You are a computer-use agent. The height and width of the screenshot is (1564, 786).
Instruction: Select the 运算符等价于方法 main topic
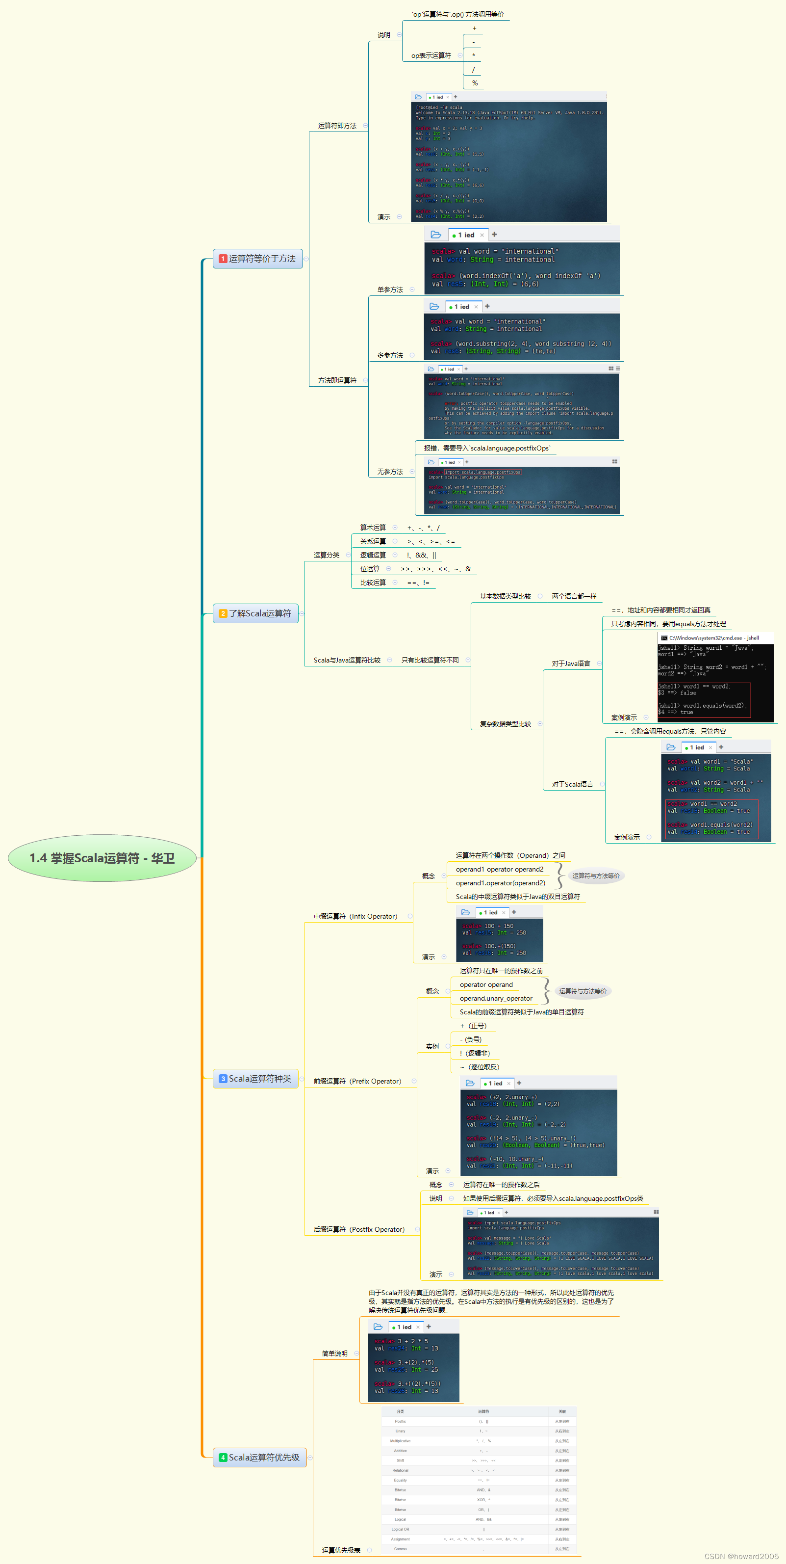258,259
